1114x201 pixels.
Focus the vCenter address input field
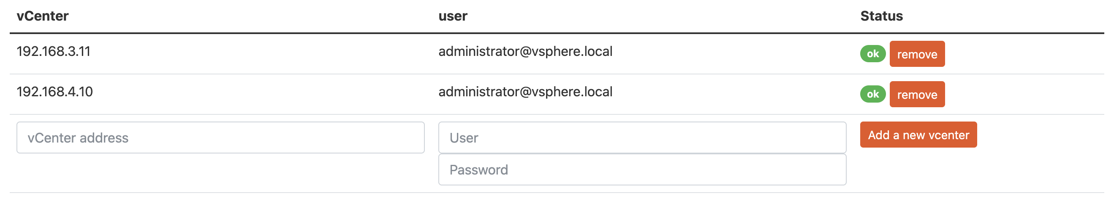[x=220, y=138]
